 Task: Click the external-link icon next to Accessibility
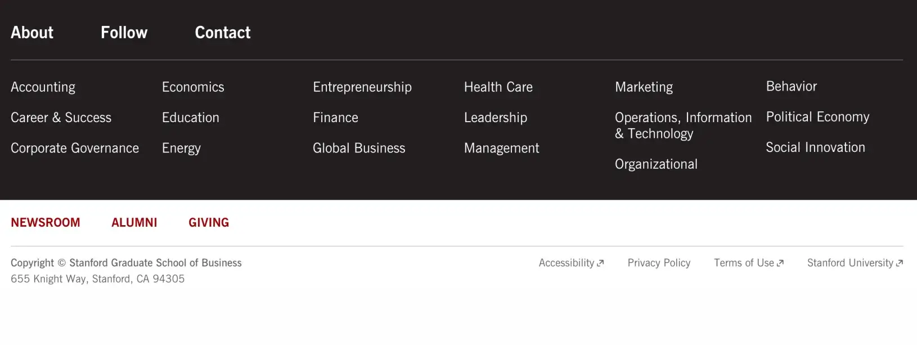click(x=600, y=263)
